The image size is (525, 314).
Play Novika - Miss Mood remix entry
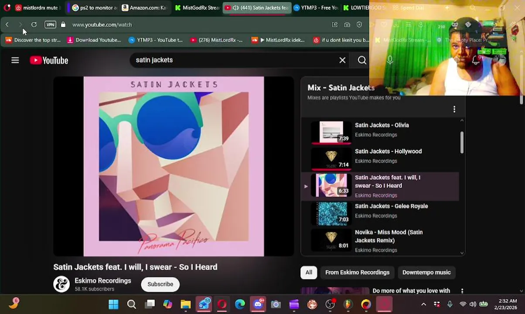coord(380,240)
